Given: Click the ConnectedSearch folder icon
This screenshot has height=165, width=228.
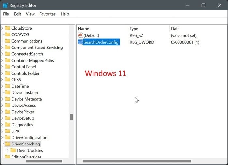Looking at the screenshot, I should click(x=7, y=54).
